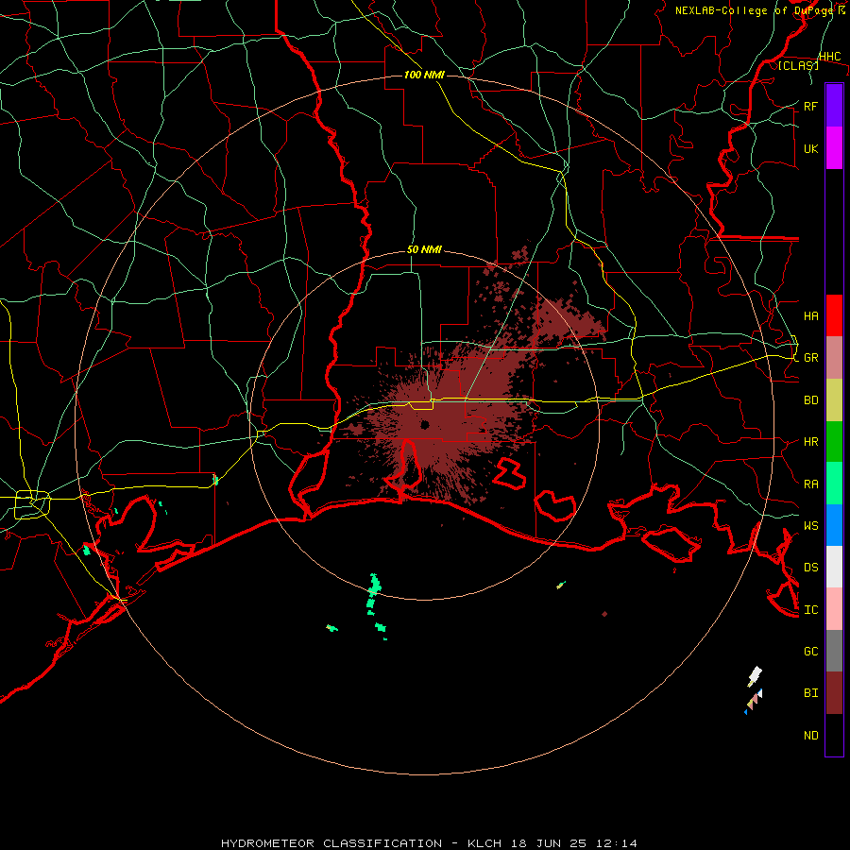Click the DS white legend swatch
850x850 pixels.
(834, 567)
